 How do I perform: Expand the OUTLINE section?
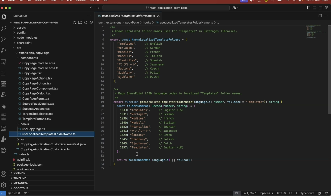point(19,173)
